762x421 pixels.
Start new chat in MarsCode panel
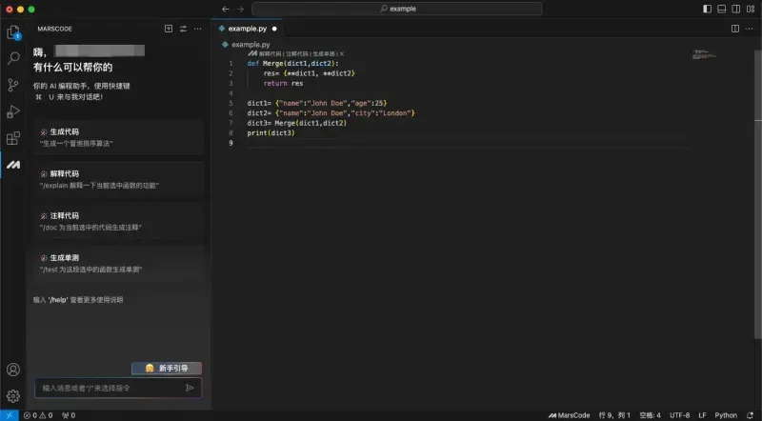(169, 29)
